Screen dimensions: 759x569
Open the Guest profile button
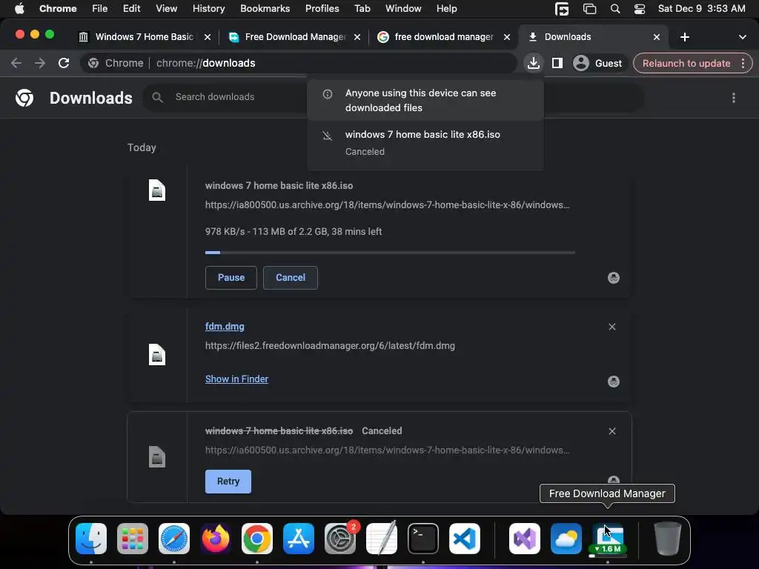click(598, 63)
